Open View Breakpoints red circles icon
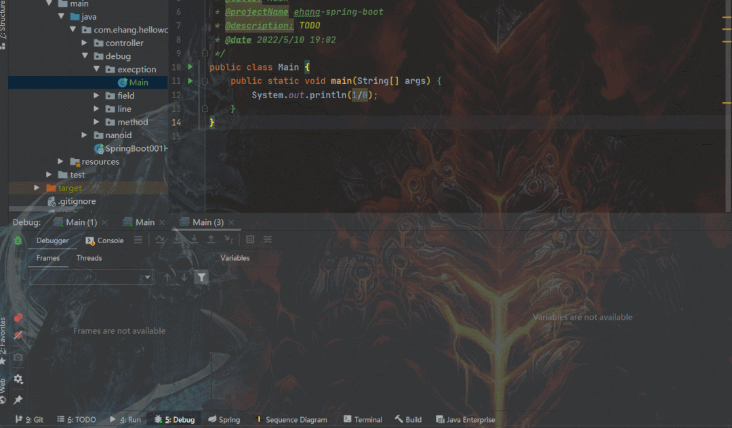 pos(18,318)
